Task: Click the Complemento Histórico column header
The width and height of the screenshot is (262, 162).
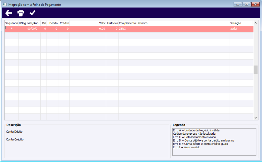Action: [x=174, y=23]
